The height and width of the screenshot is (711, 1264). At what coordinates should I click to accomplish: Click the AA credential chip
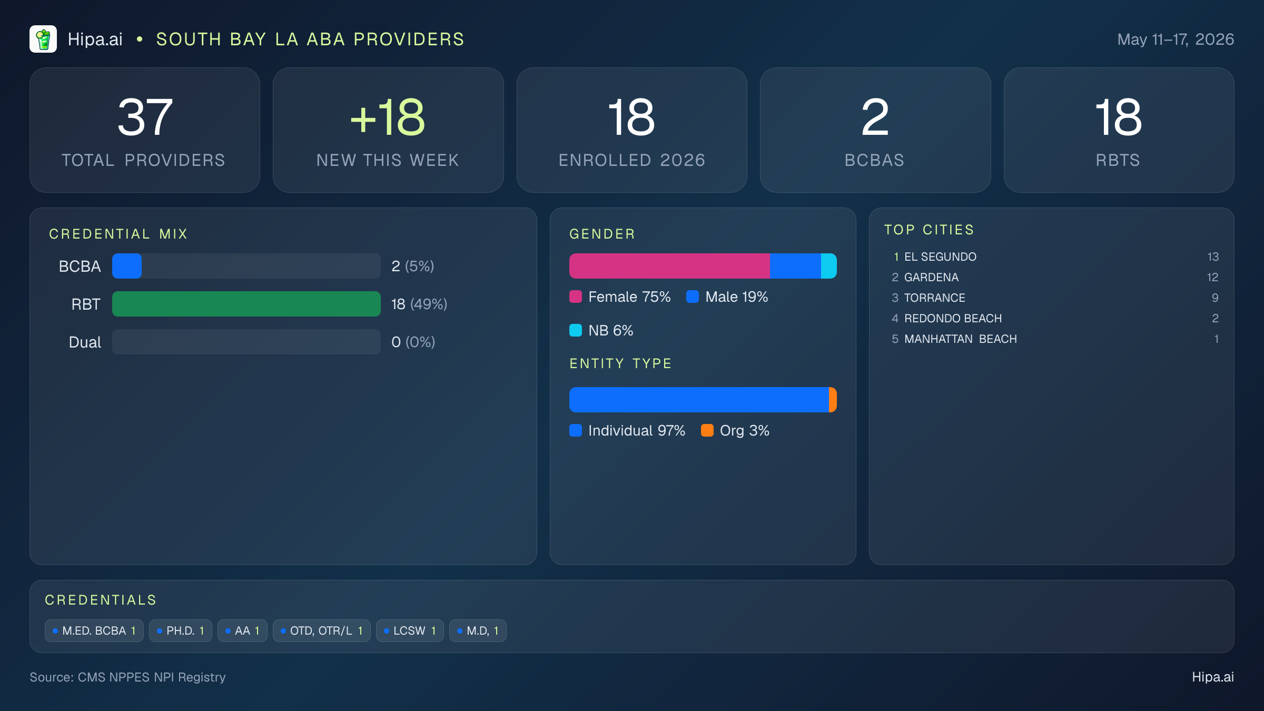(242, 630)
